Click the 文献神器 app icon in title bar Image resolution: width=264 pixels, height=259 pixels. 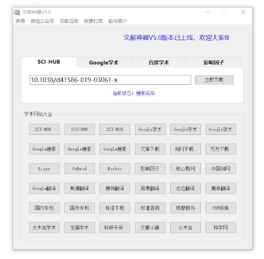point(17,12)
